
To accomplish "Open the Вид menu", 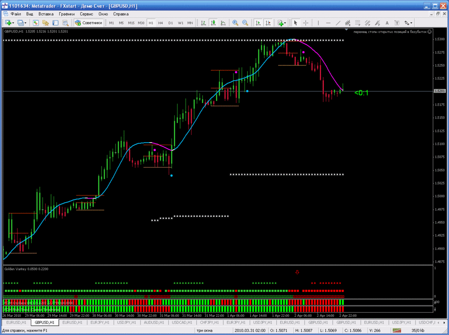I will click(x=29, y=14).
